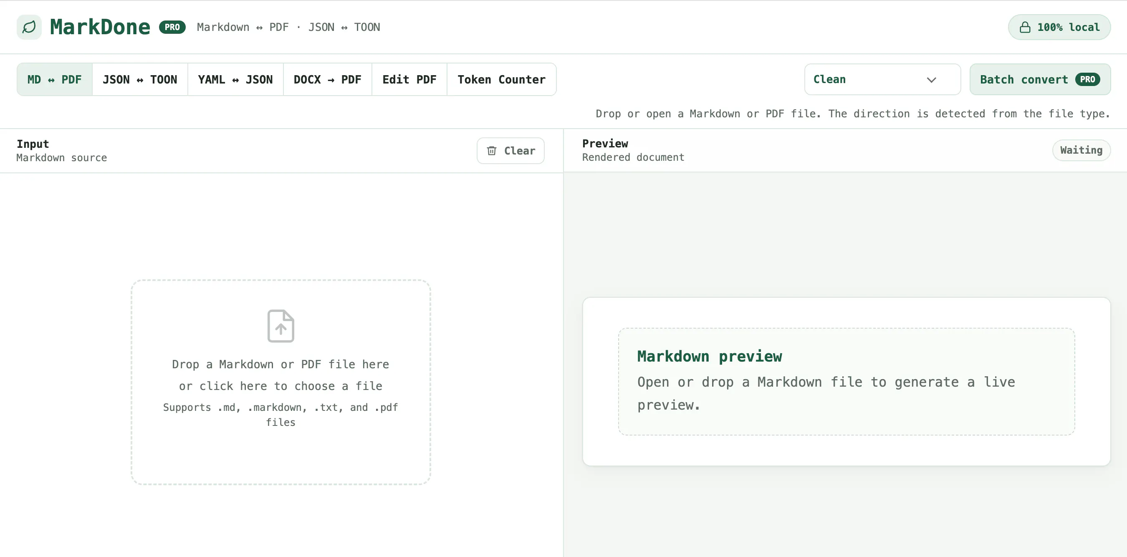Viewport: 1127px width, 557px height.
Task: Click the 'Preview' panel heading
Action: click(605, 144)
